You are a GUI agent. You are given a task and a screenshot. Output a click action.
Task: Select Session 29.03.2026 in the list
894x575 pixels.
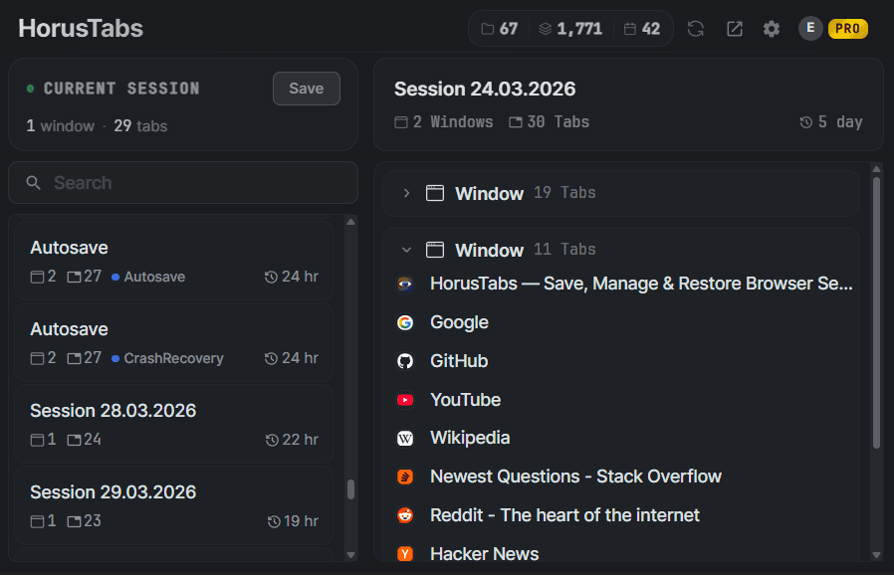pyautogui.click(x=174, y=505)
